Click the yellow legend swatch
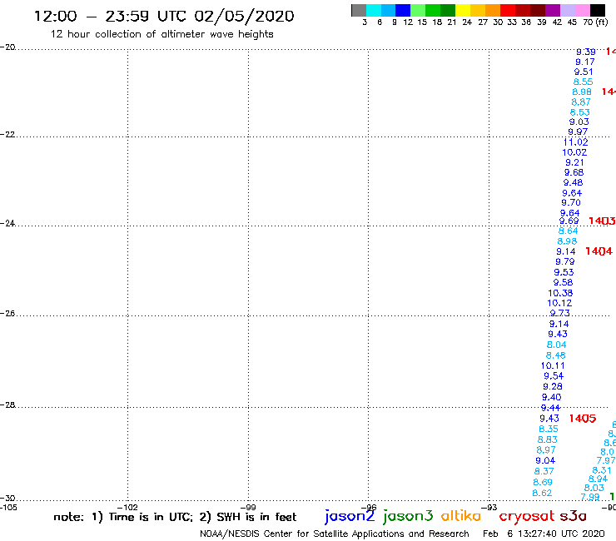 pyautogui.click(x=463, y=11)
